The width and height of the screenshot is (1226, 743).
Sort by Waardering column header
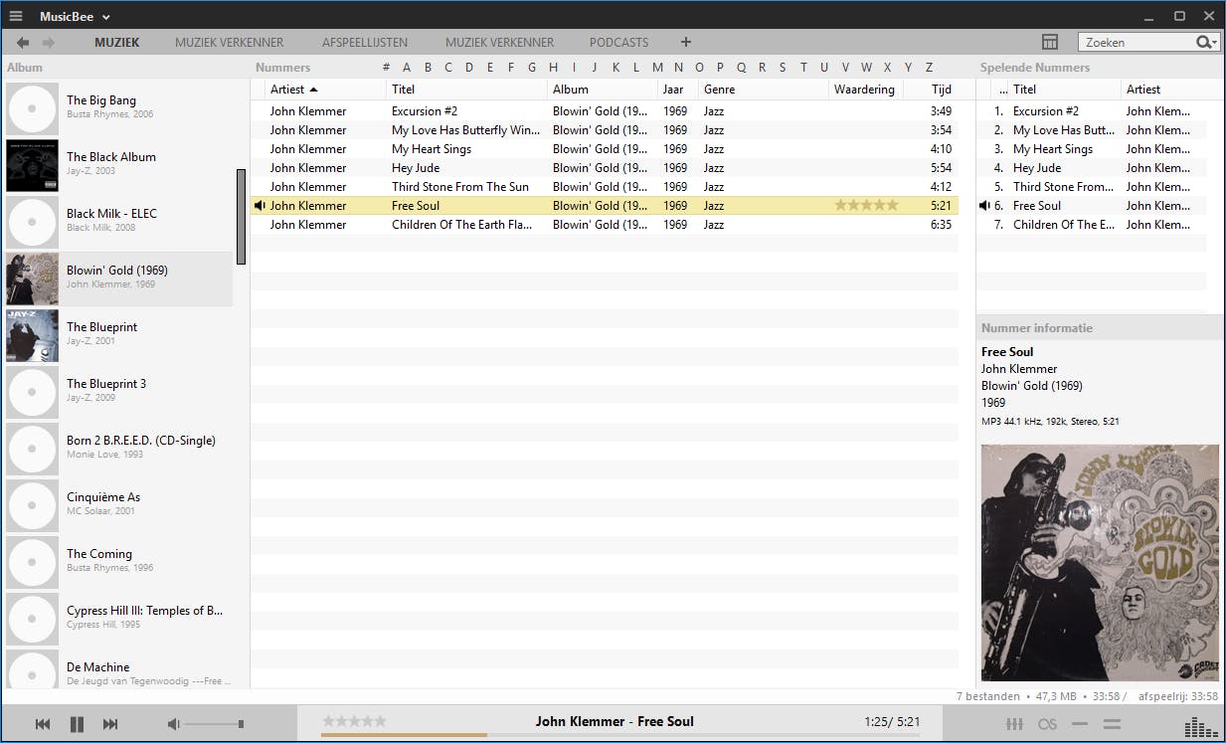[x=866, y=90]
